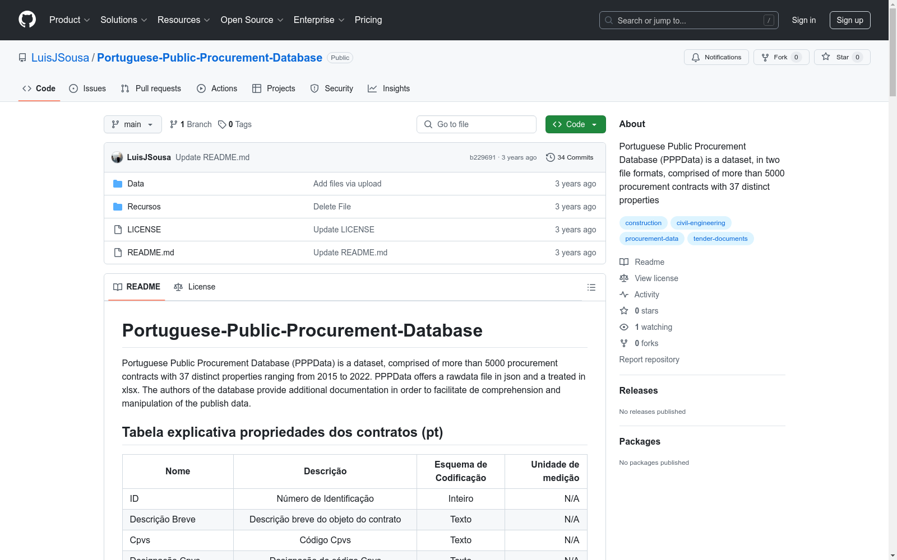Click the Report repository link
The width and height of the screenshot is (897, 560).
tap(649, 360)
